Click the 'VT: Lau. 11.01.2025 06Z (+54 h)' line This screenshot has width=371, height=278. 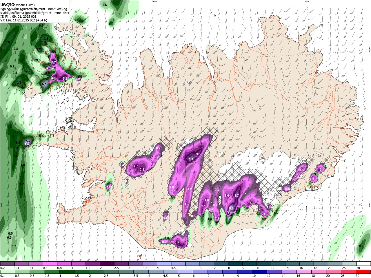(x=24, y=20)
